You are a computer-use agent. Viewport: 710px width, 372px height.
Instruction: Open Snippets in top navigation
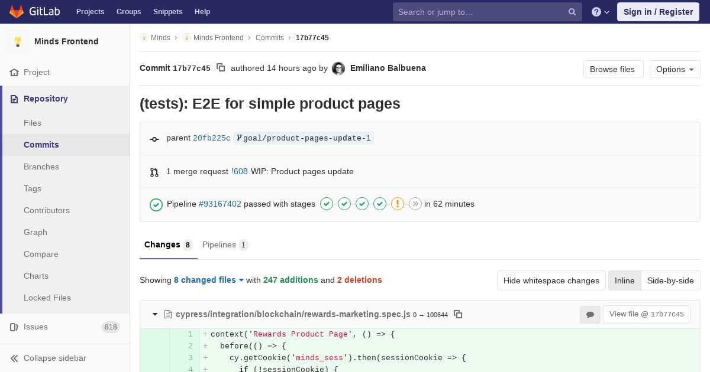click(167, 12)
